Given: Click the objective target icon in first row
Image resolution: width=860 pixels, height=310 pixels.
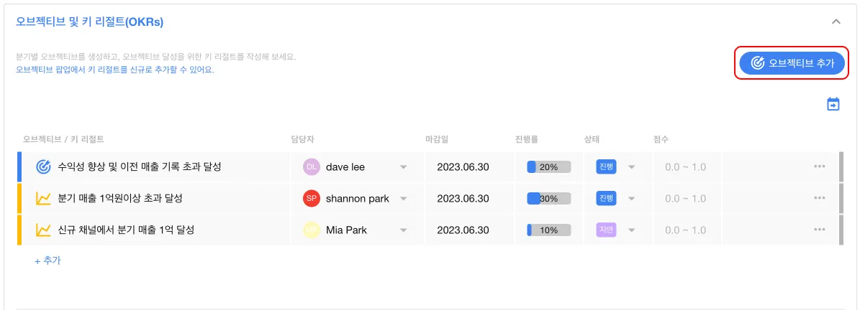Looking at the screenshot, I should click(43, 167).
